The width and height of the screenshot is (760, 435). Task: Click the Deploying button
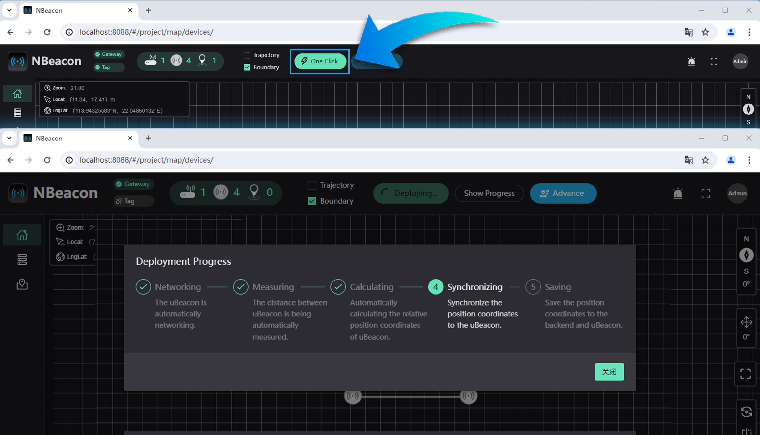point(411,193)
